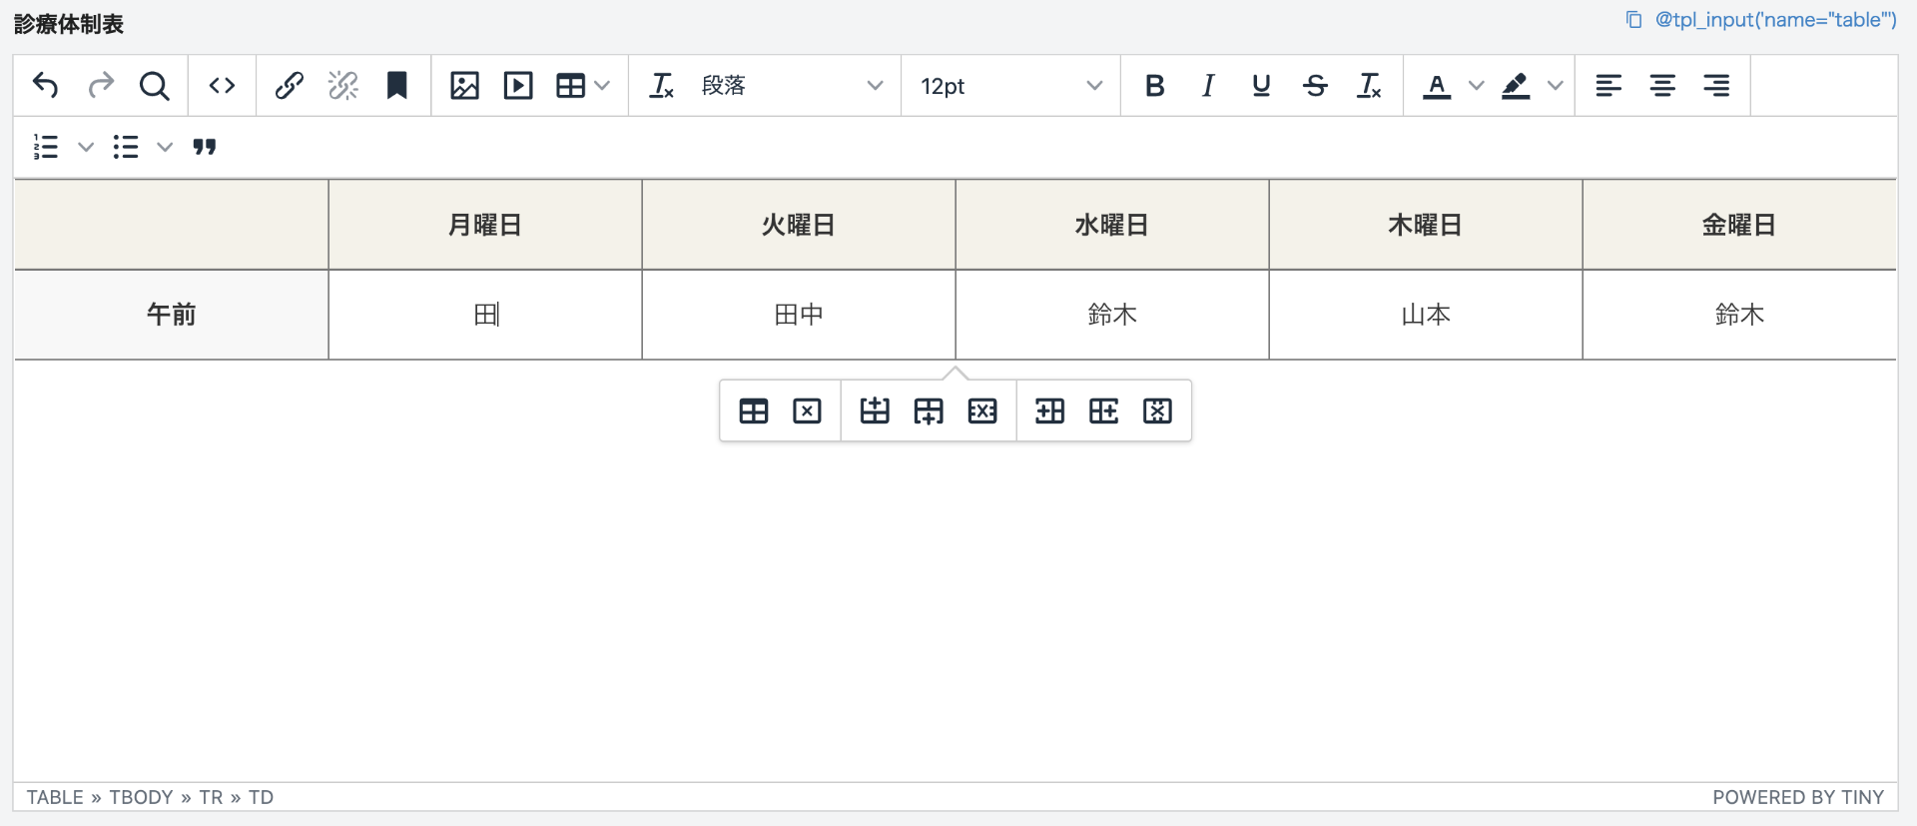The width and height of the screenshot is (1917, 826).
Task: Expand the text color picker arrow
Action: 1476,86
